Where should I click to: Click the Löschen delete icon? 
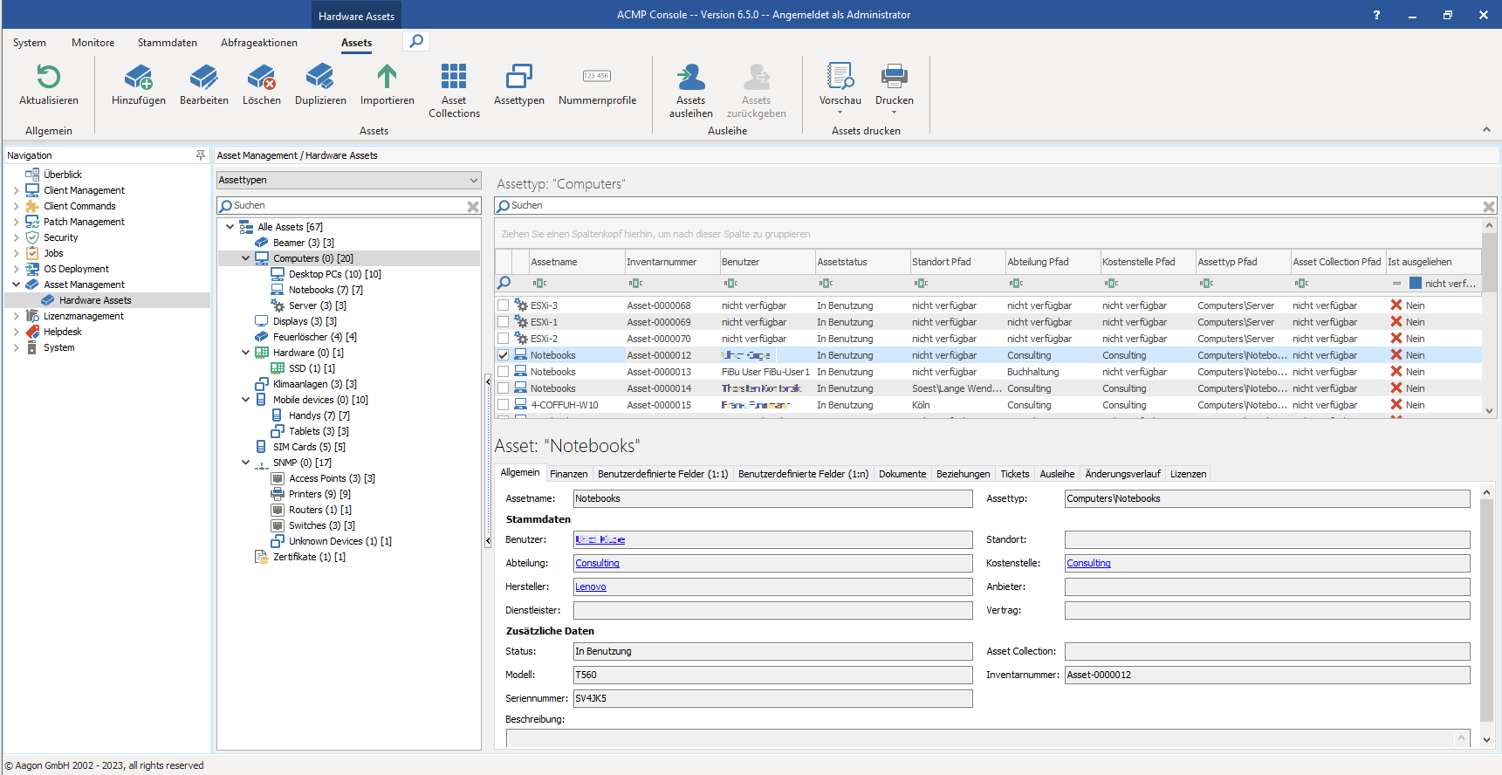[261, 78]
